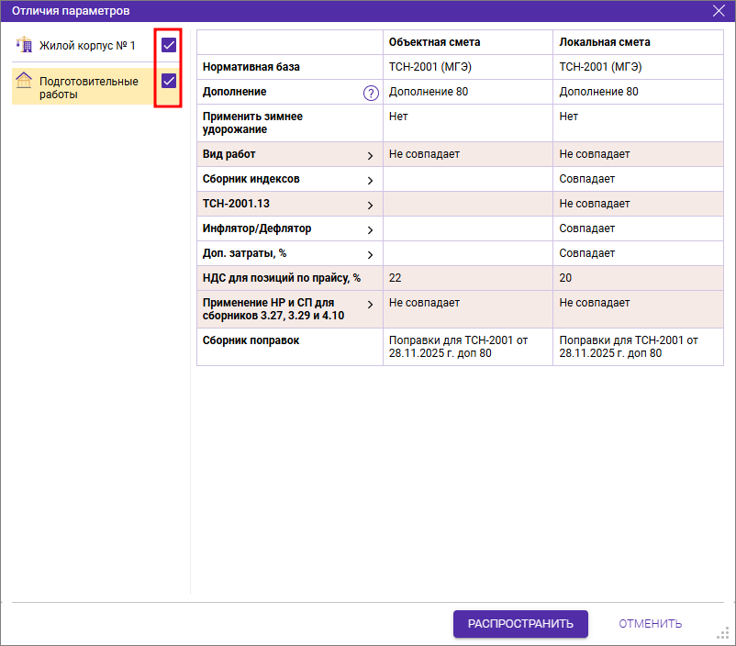The width and height of the screenshot is (736, 646).
Task: Click the Отменить button
Action: pyautogui.click(x=650, y=624)
